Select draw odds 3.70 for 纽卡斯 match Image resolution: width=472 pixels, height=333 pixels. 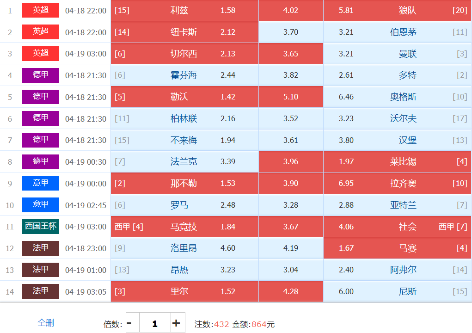(x=291, y=32)
